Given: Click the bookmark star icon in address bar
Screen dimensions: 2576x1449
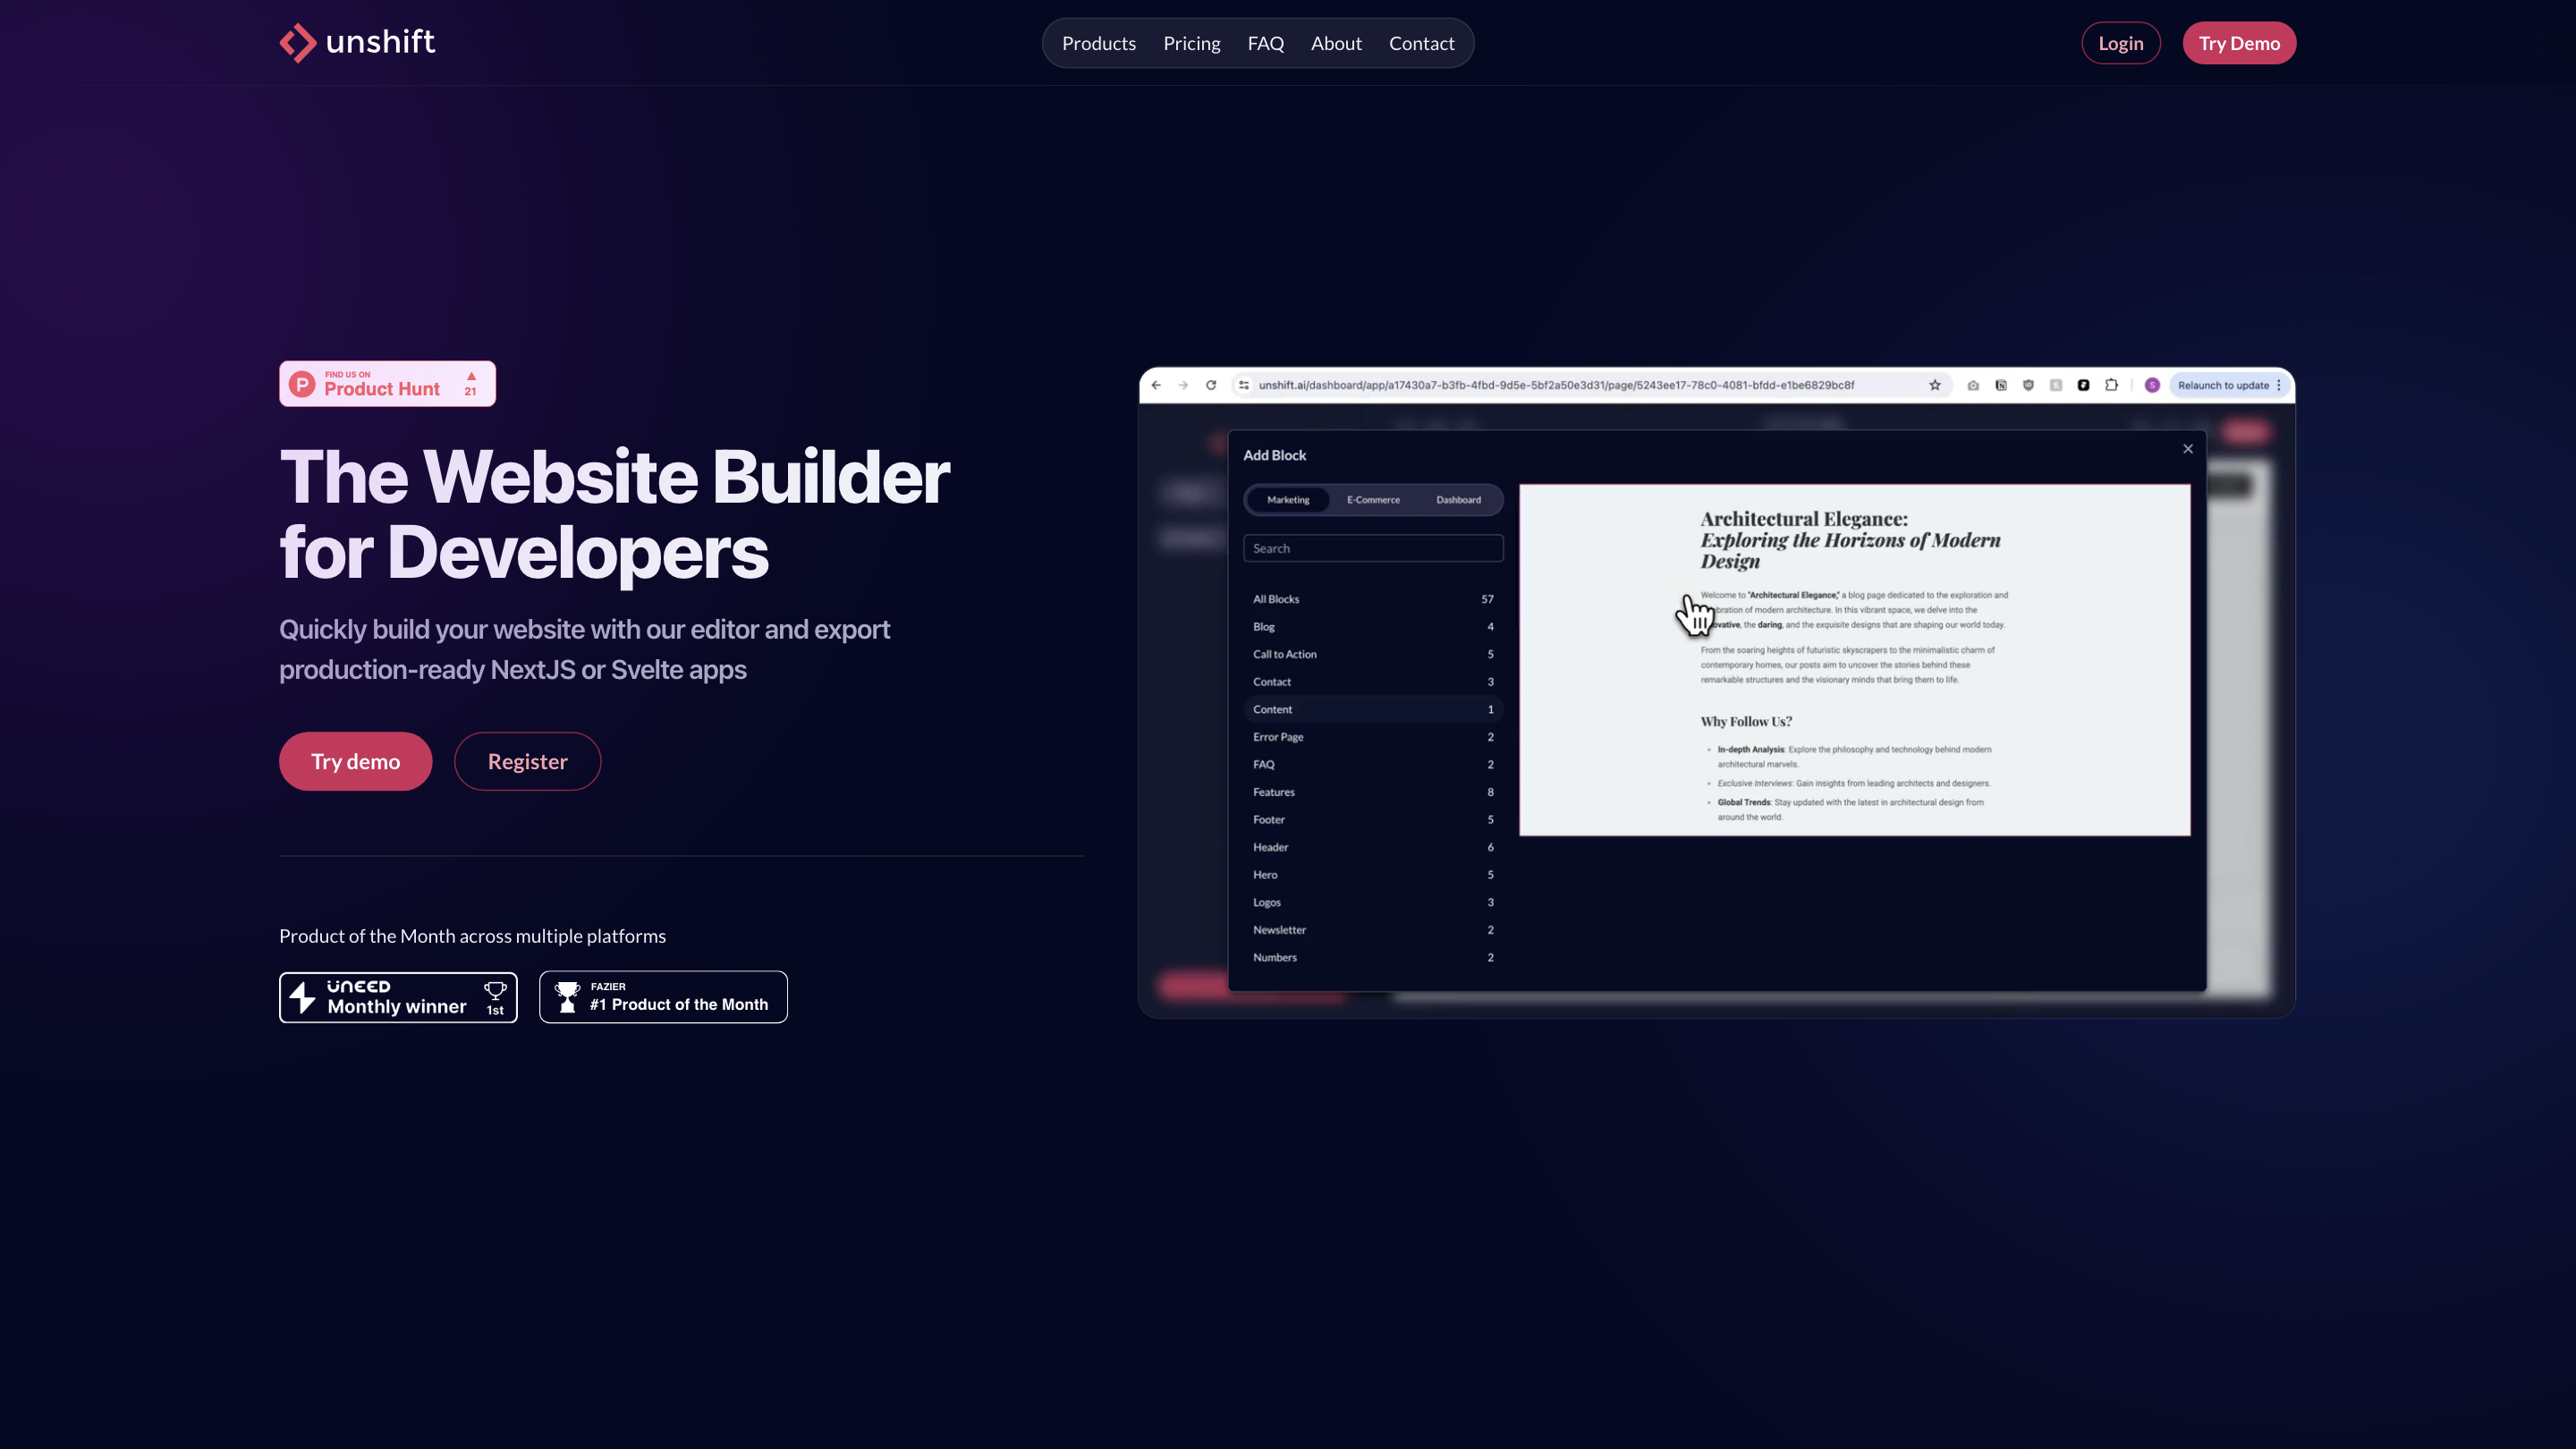Looking at the screenshot, I should (1935, 385).
